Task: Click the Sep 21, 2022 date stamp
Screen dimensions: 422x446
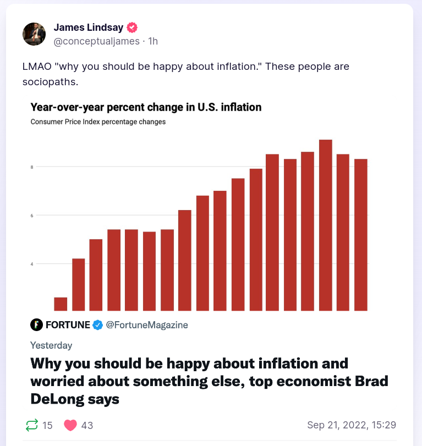Action: coord(352,425)
